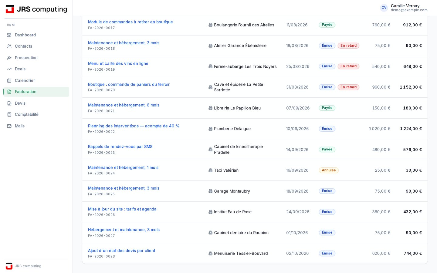This screenshot has width=437, height=273.
Task: Open the Dashboard section
Action: pyautogui.click(x=36, y=35)
